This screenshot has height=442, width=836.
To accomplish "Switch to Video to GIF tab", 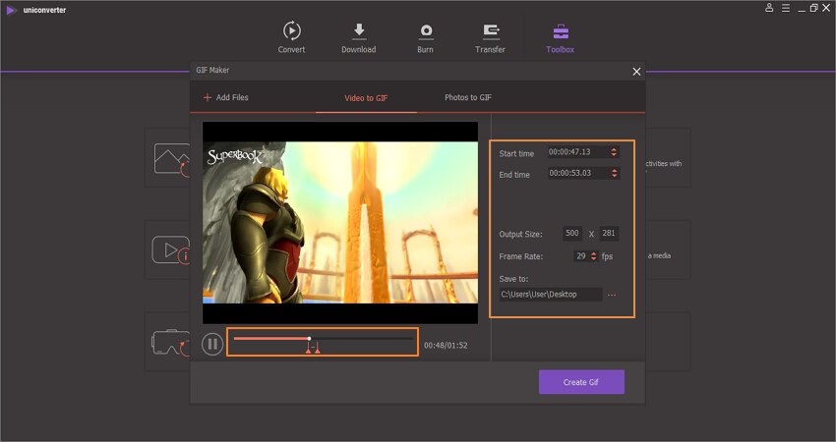I will point(366,98).
